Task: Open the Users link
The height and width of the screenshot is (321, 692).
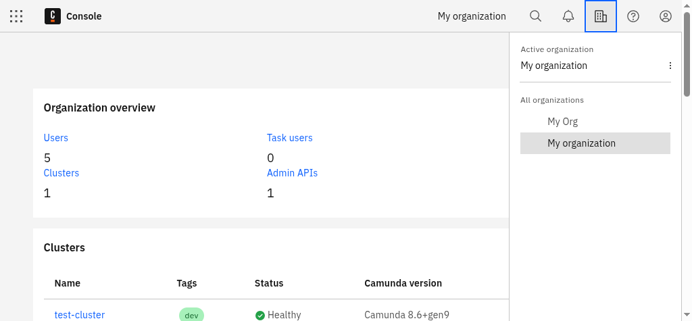Action: (56, 138)
